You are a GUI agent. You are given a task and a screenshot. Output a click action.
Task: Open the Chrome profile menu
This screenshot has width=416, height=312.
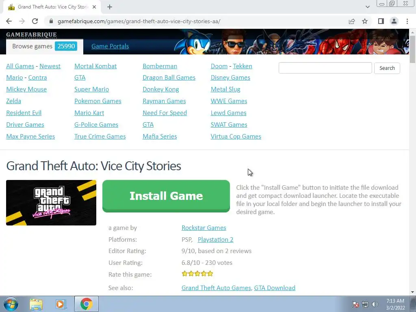pos(394,21)
